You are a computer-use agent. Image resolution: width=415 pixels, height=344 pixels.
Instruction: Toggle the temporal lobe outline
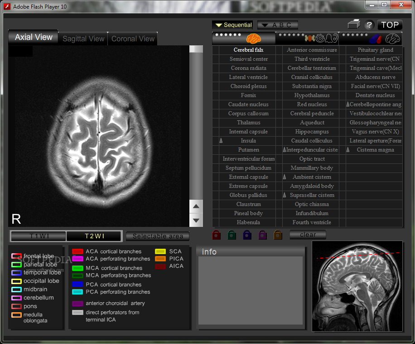point(16,273)
